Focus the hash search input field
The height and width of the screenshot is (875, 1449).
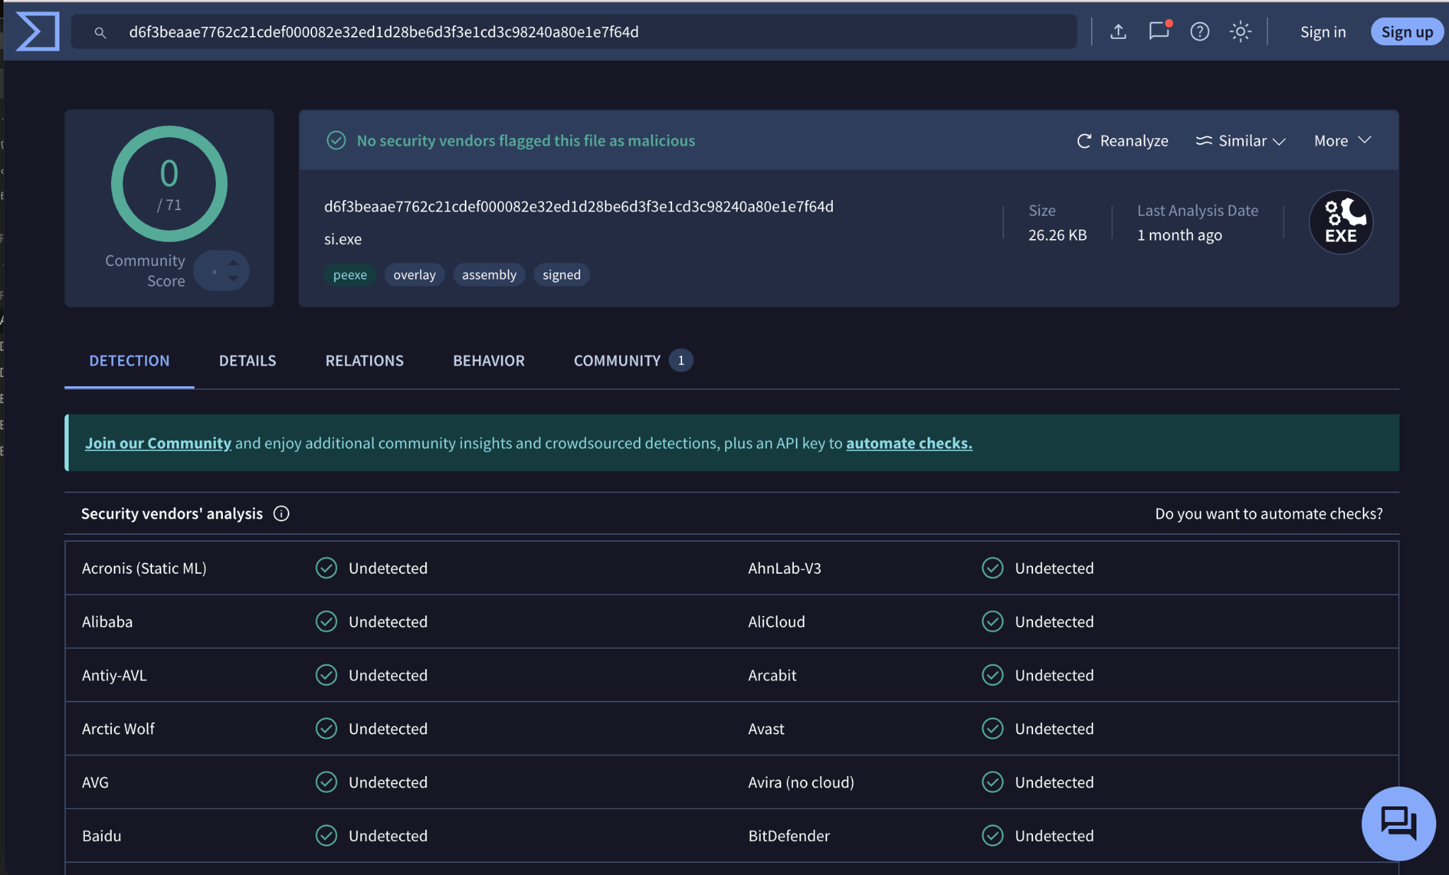(x=573, y=32)
